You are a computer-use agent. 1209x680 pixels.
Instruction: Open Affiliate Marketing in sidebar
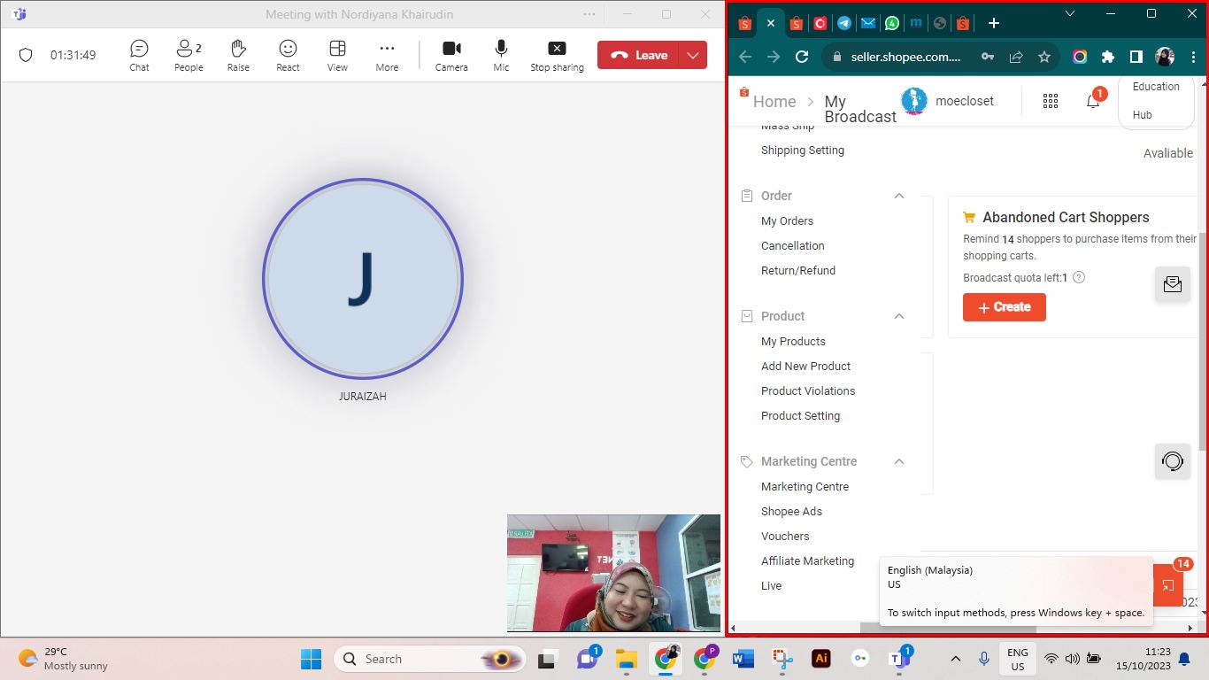coord(807,561)
